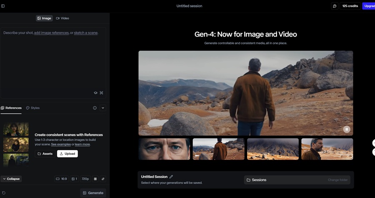Expand the chevron dropdown next to info icon
Viewport: 375px width, 198px height.
(103, 108)
